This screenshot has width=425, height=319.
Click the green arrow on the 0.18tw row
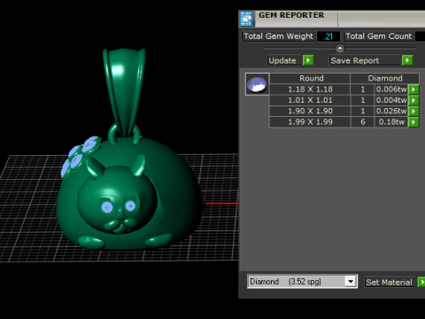point(413,122)
